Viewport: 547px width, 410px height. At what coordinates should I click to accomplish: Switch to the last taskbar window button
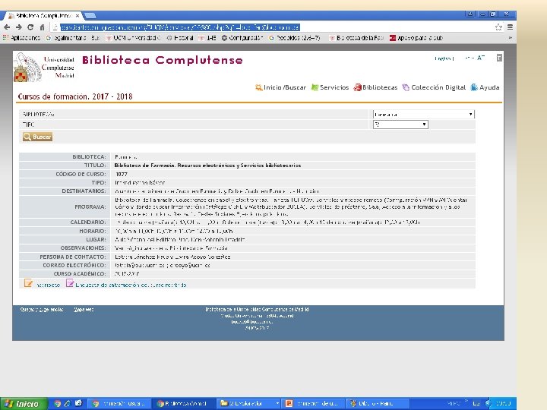378,403
